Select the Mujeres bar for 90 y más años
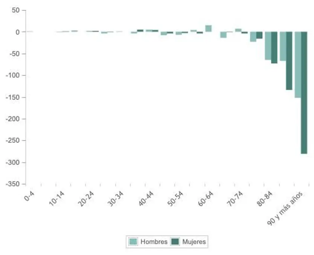314x255 pixels. tap(304, 93)
